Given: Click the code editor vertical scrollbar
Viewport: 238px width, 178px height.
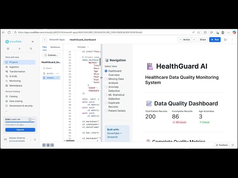Looking at the screenshot, I should pyautogui.click(x=100, y=62).
